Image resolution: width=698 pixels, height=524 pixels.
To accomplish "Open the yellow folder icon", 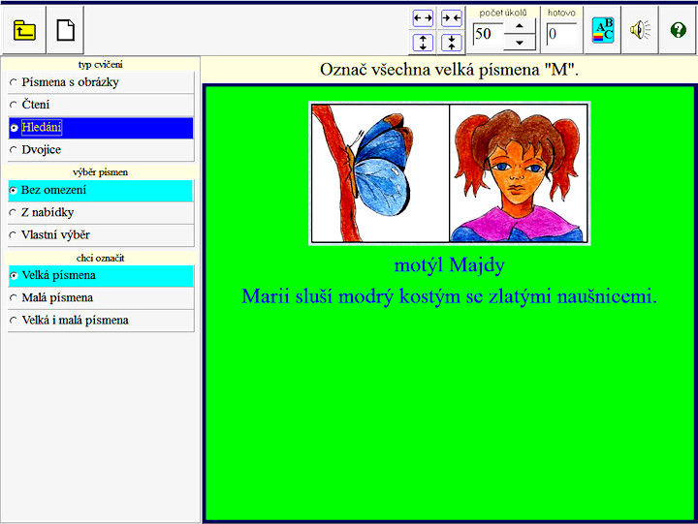I will coord(24,30).
